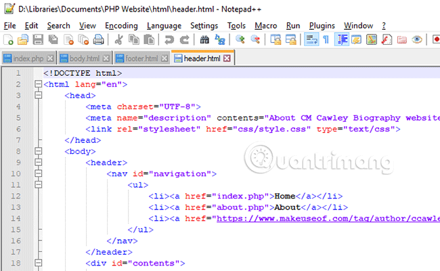Open the Macro menu

(266, 26)
